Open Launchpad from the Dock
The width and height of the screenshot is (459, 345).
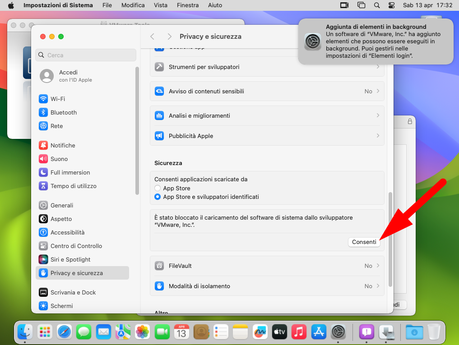[x=45, y=332]
